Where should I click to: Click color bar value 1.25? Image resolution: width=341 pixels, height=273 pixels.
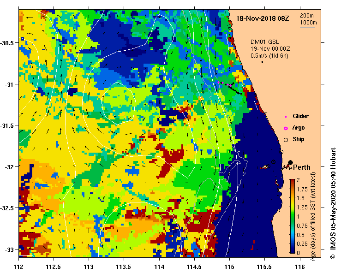point(302,208)
